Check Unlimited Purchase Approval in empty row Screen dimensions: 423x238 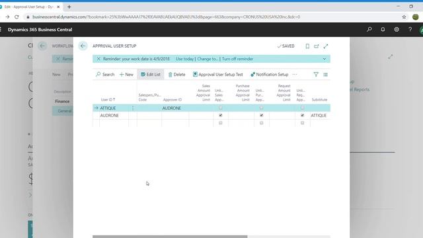tap(261, 123)
